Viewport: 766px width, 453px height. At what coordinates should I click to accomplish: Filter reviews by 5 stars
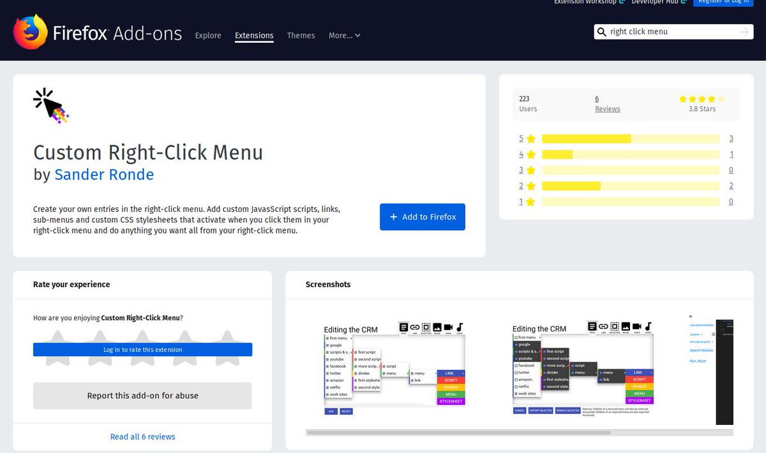[527, 138]
